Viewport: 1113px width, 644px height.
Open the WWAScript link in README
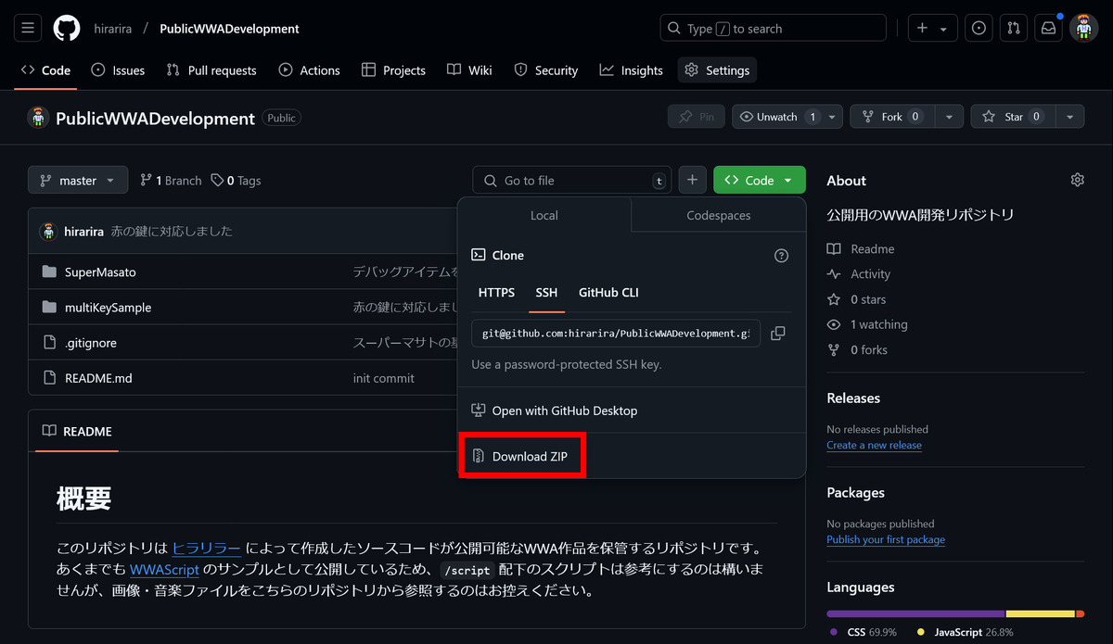(x=164, y=569)
